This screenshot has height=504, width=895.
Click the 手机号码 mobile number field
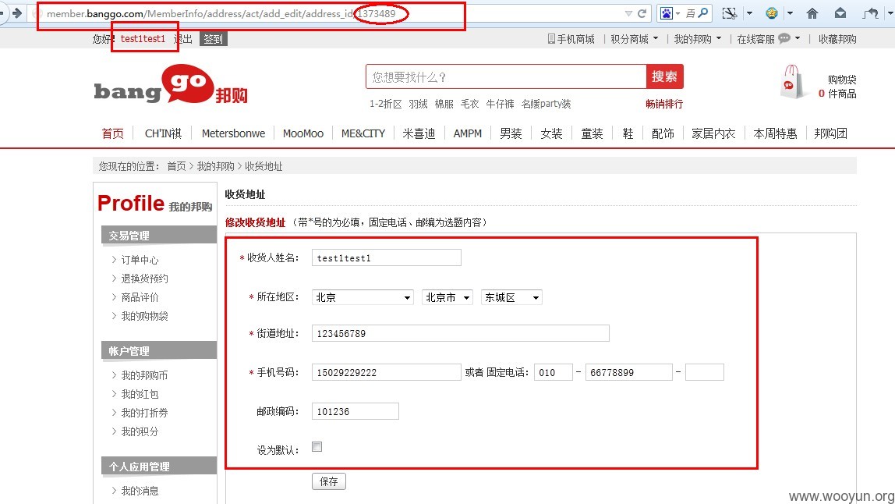(x=387, y=372)
